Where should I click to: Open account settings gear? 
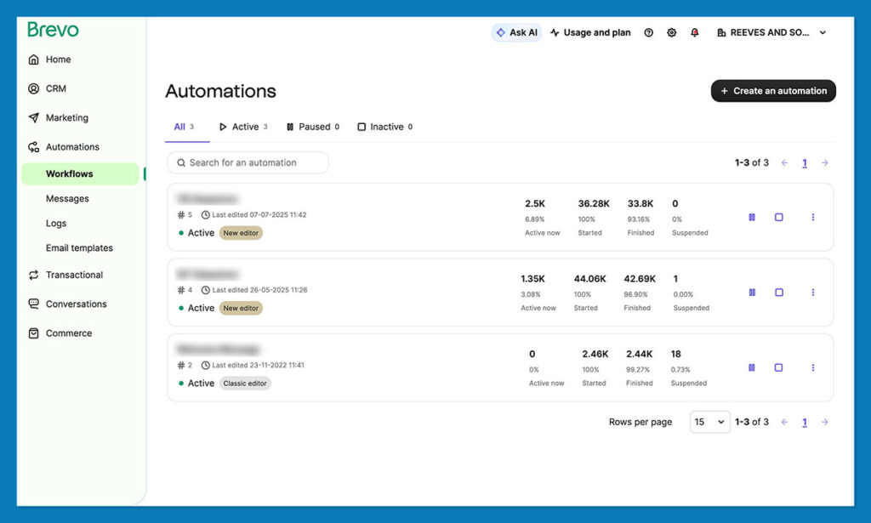click(671, 32)
